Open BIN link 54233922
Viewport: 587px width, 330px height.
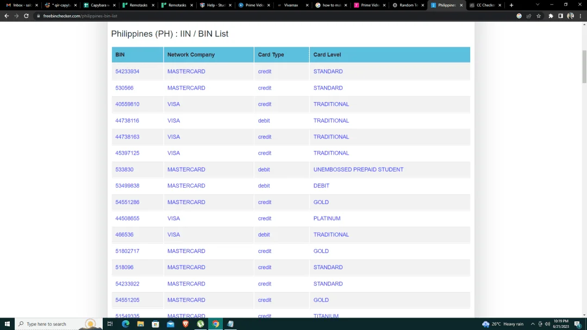click(x=127, y=284)
